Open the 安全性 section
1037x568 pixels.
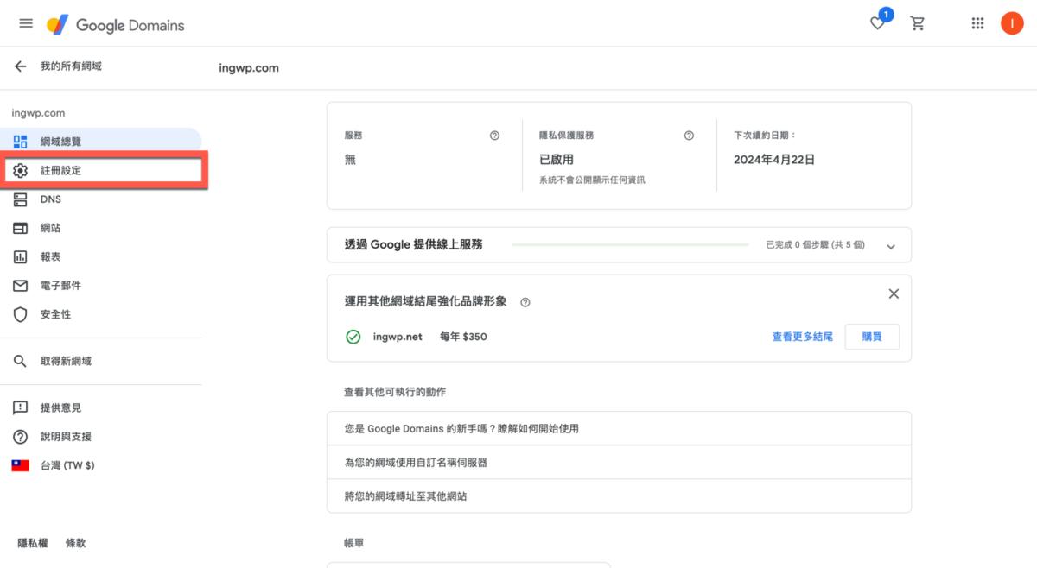100,314
